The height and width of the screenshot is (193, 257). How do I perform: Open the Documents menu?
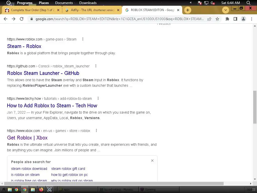pyautogui.click(x=64, y=3)
